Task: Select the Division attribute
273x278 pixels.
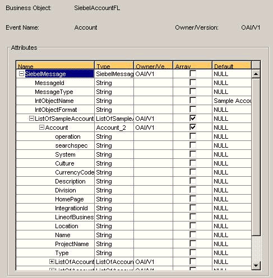Action: [66, 190]
